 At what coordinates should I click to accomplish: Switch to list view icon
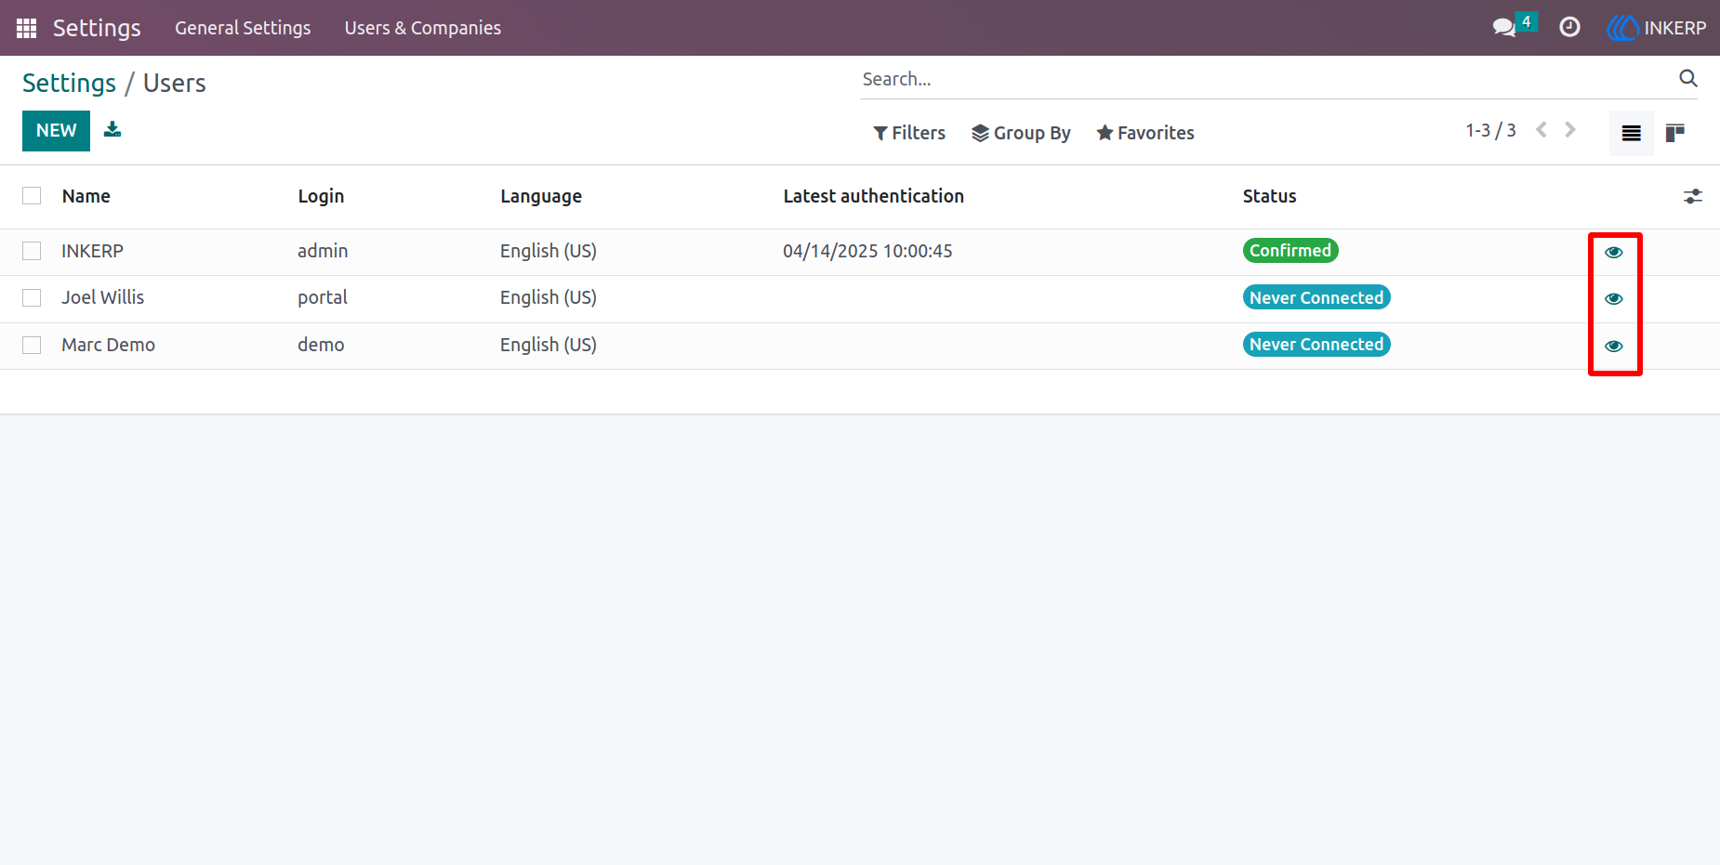(x=1631, y=133)
